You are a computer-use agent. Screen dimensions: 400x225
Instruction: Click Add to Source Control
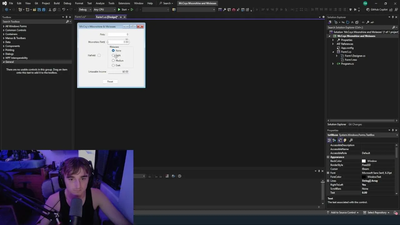pos(343,212)
